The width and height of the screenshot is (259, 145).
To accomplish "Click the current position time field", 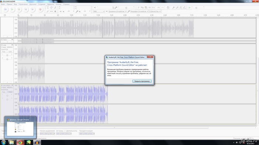I will point(87,134).
